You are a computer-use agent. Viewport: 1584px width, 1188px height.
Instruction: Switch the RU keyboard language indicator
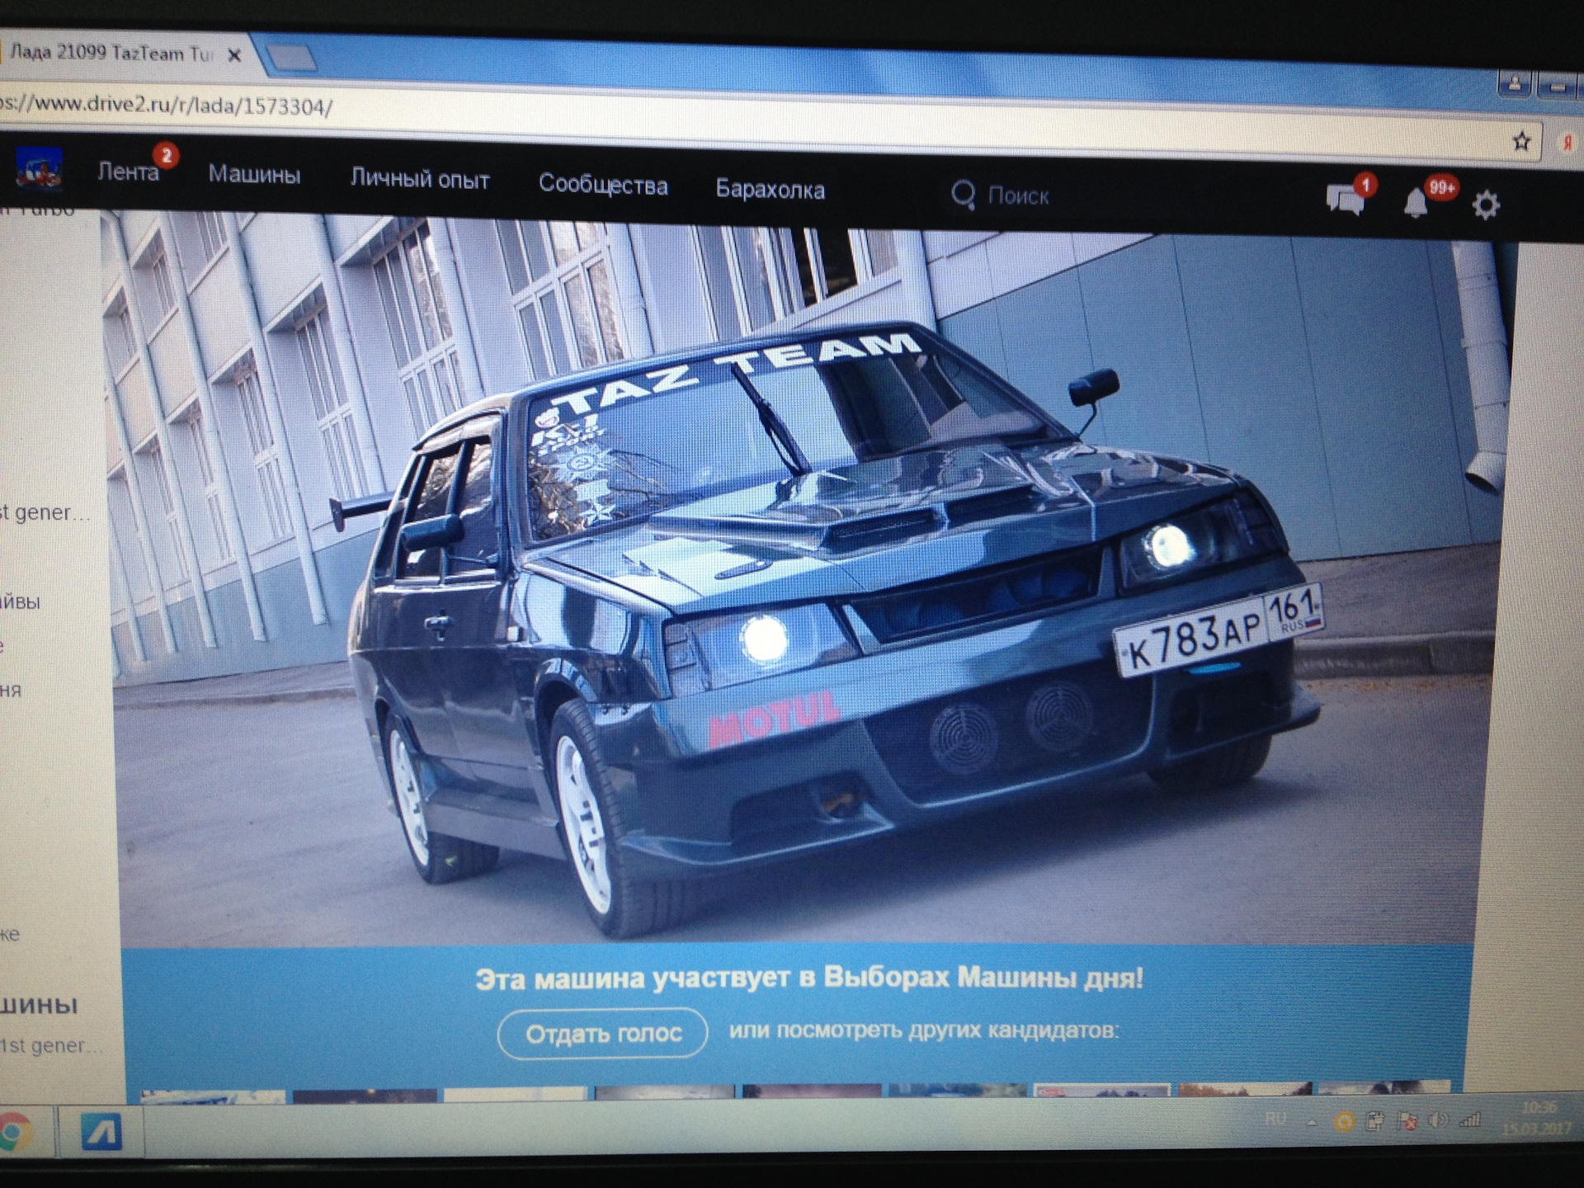1275,1120
